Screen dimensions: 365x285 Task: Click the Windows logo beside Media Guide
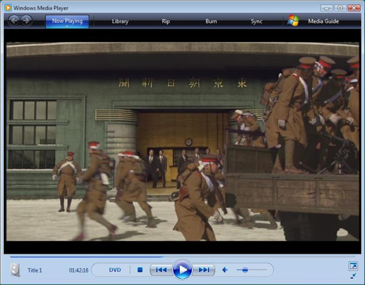293,21
